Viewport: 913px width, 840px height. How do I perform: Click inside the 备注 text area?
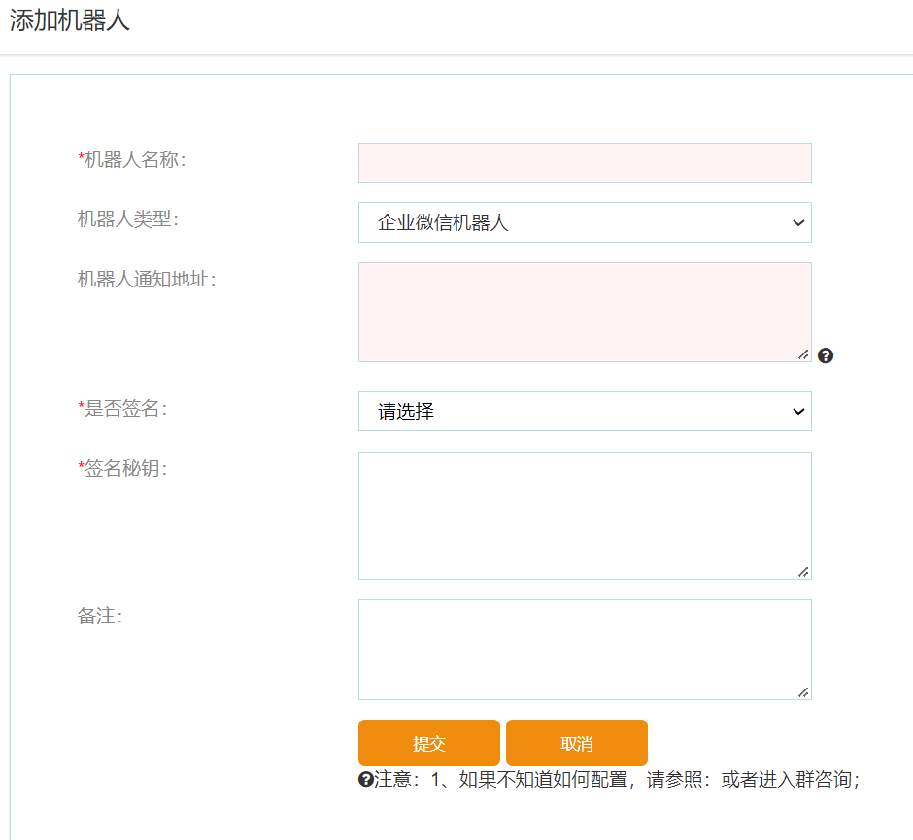583,649
